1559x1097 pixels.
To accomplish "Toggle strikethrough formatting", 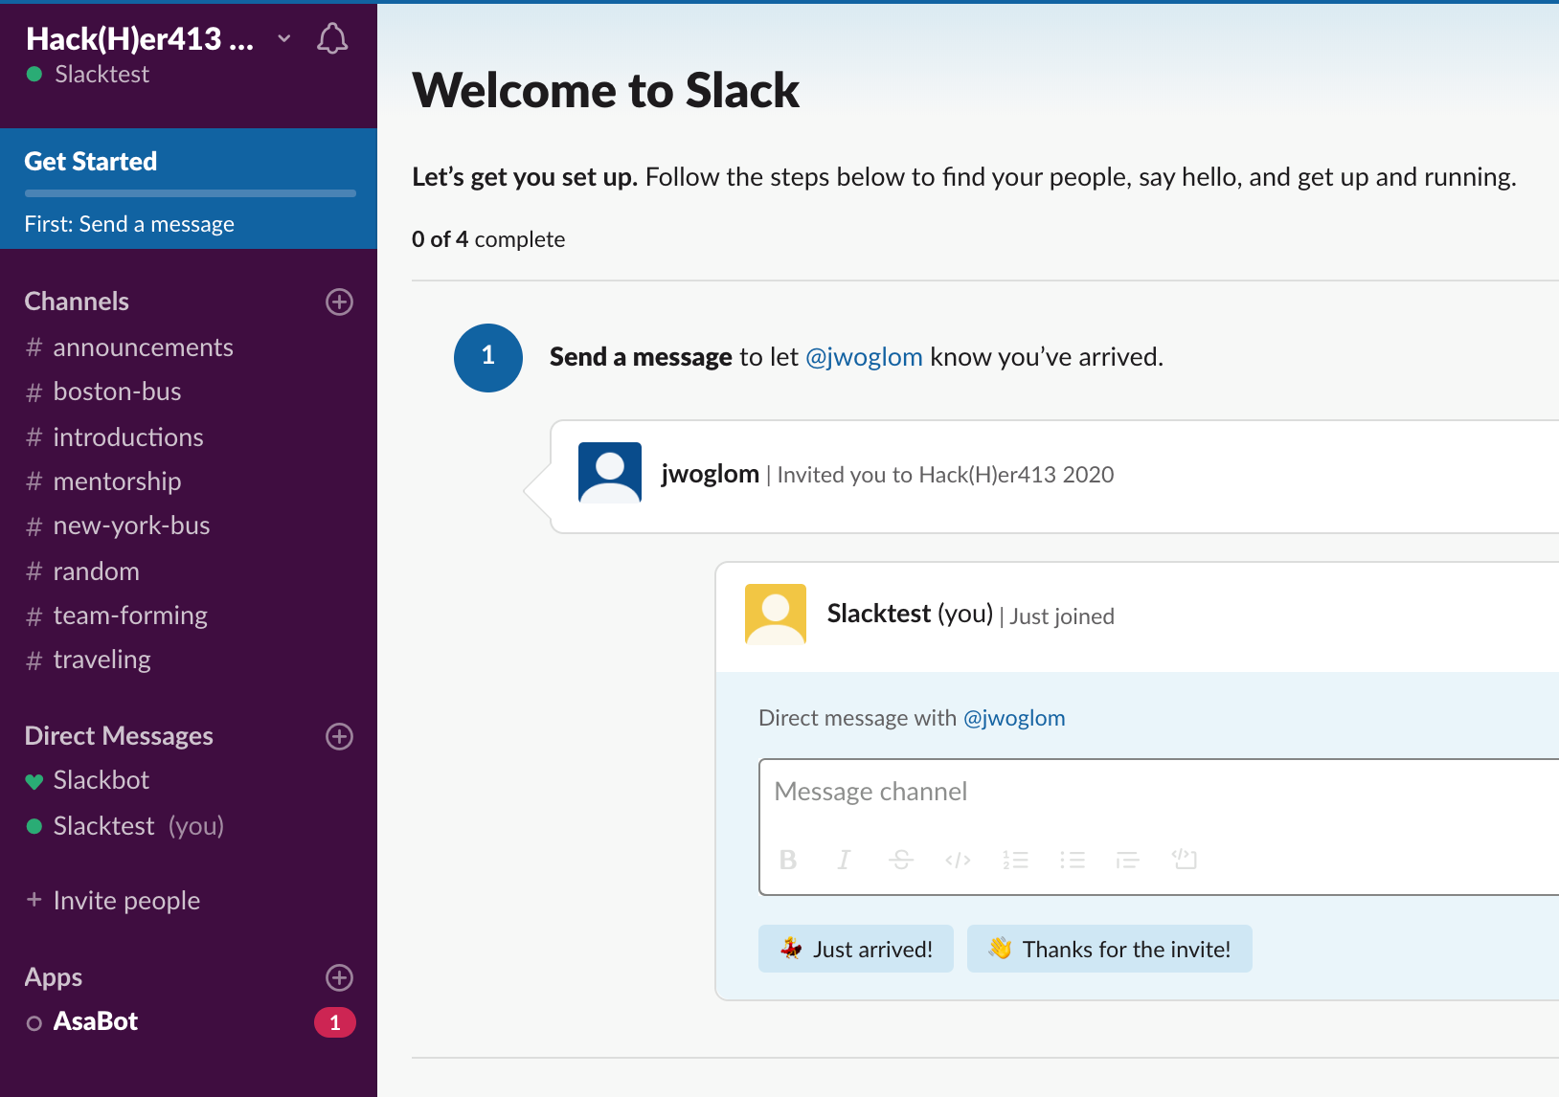I will coord(900,860).
